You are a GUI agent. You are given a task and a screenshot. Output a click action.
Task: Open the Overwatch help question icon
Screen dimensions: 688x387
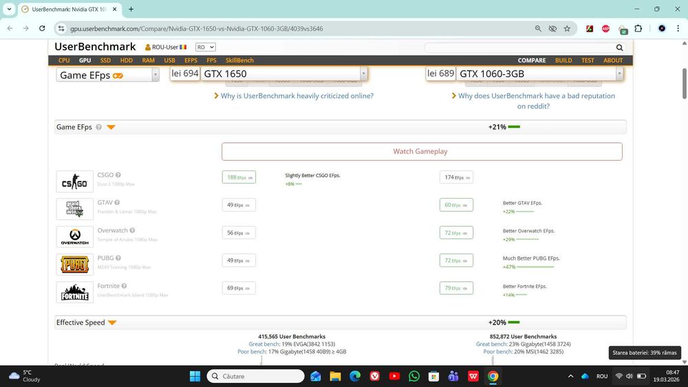tap(132, 230)
